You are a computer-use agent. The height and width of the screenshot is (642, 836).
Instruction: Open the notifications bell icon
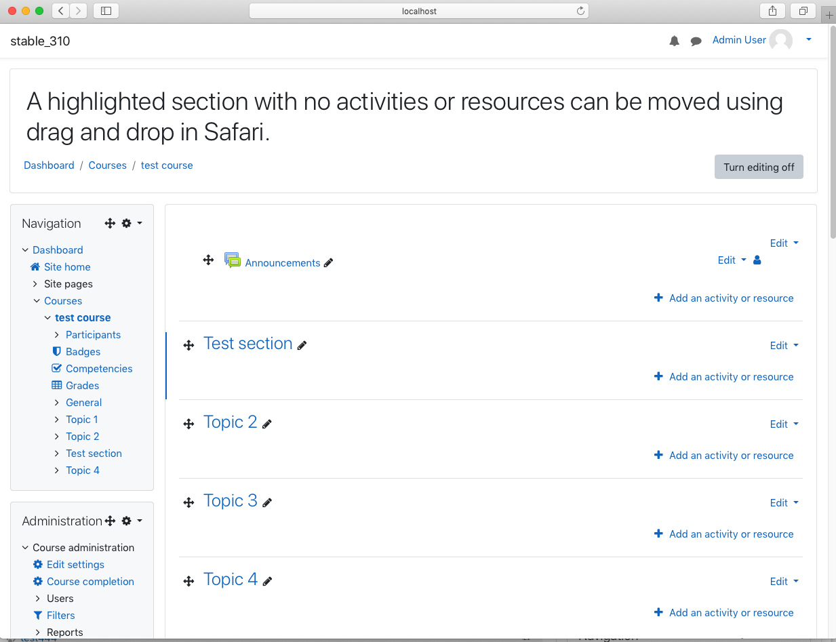pyautogui.click(x=674, y=41)
